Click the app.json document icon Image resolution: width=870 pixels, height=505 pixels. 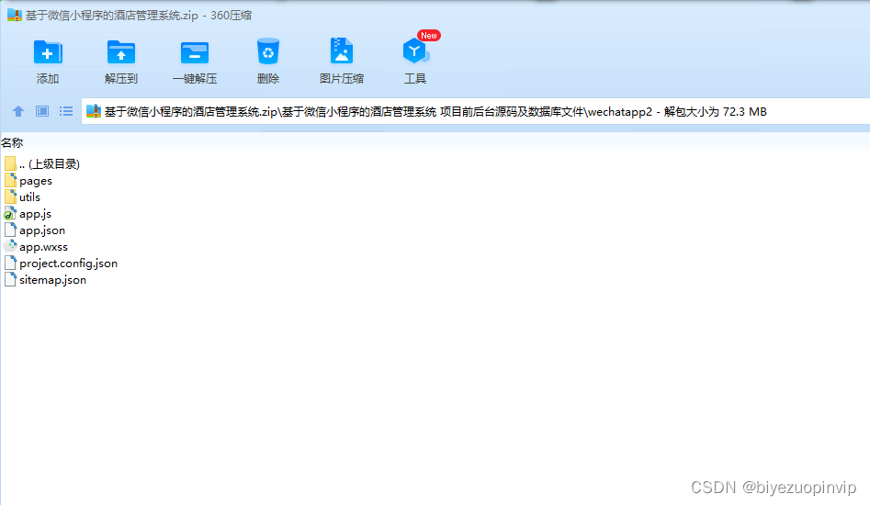point(10,230)
